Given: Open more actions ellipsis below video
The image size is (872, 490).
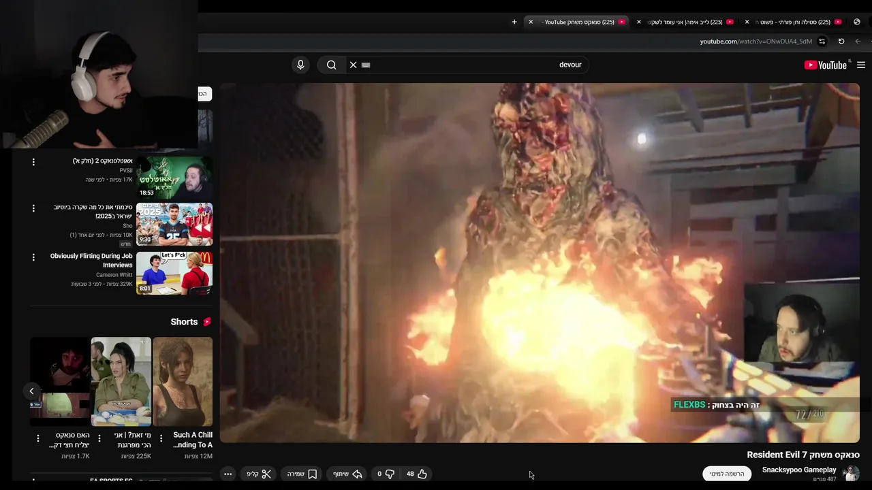Looking at the screenshot, I should tap(228, 474).
